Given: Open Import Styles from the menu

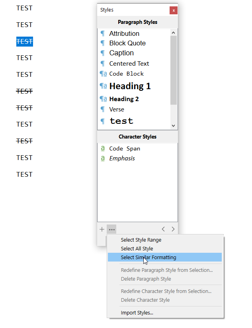Looking at the screenshot, I should tap(137, 313).
